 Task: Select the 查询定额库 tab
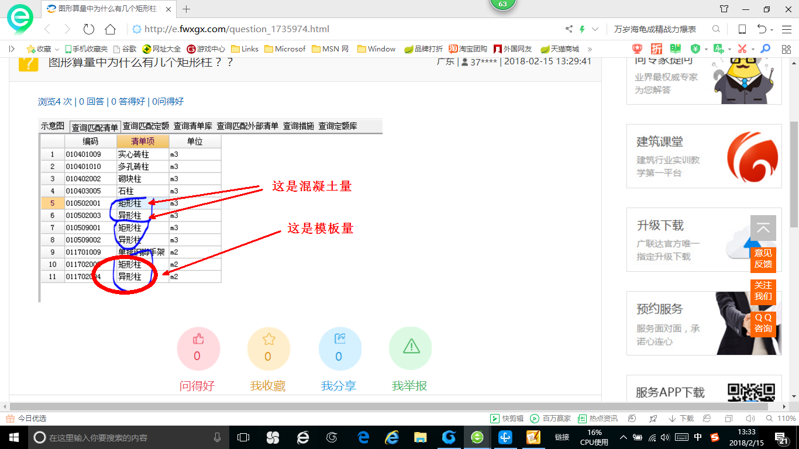[x=337, y=126]
